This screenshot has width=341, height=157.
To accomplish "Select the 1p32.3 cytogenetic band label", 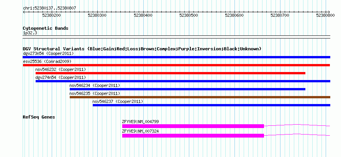I will point(30,33).
